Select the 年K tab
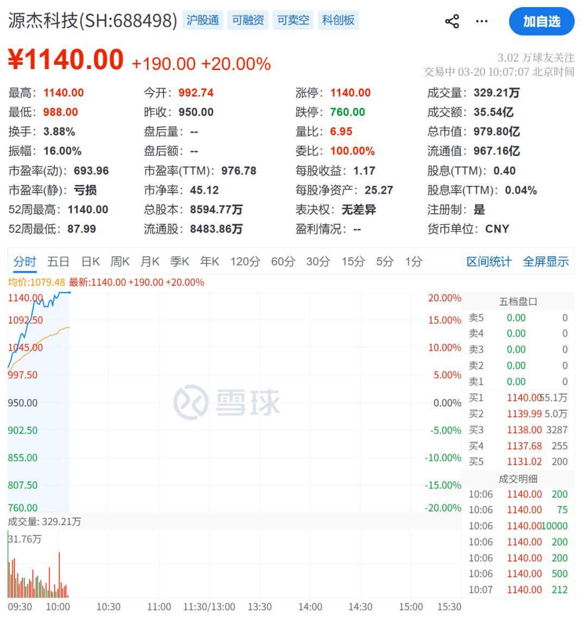 pos(210,261)
